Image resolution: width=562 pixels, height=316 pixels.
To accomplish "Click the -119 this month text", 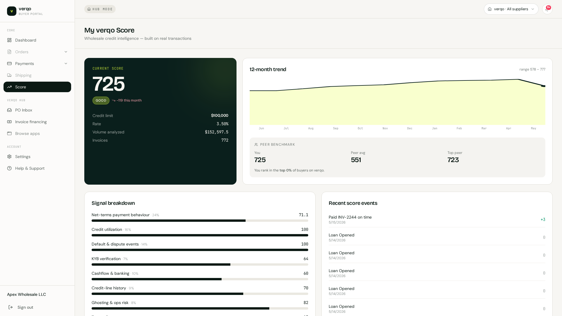I will 129,100.
